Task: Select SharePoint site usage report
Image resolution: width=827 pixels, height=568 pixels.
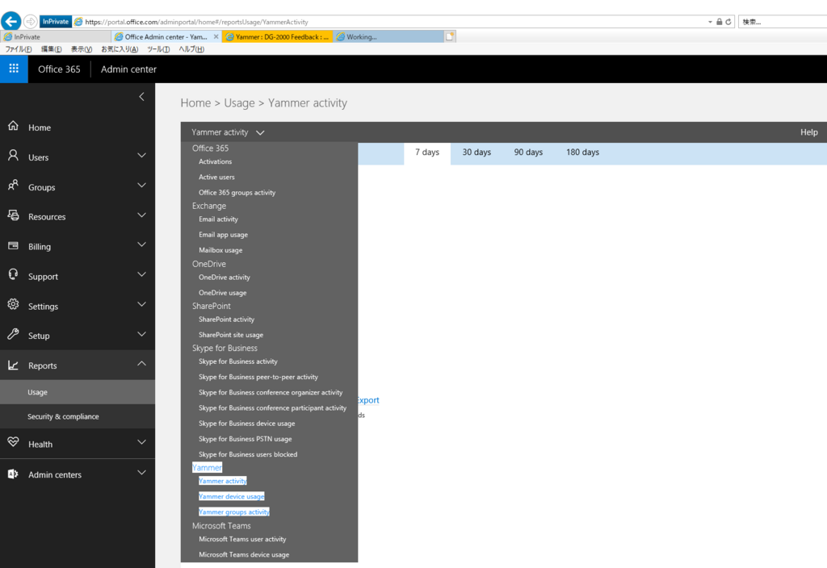Action: [231, 335]
